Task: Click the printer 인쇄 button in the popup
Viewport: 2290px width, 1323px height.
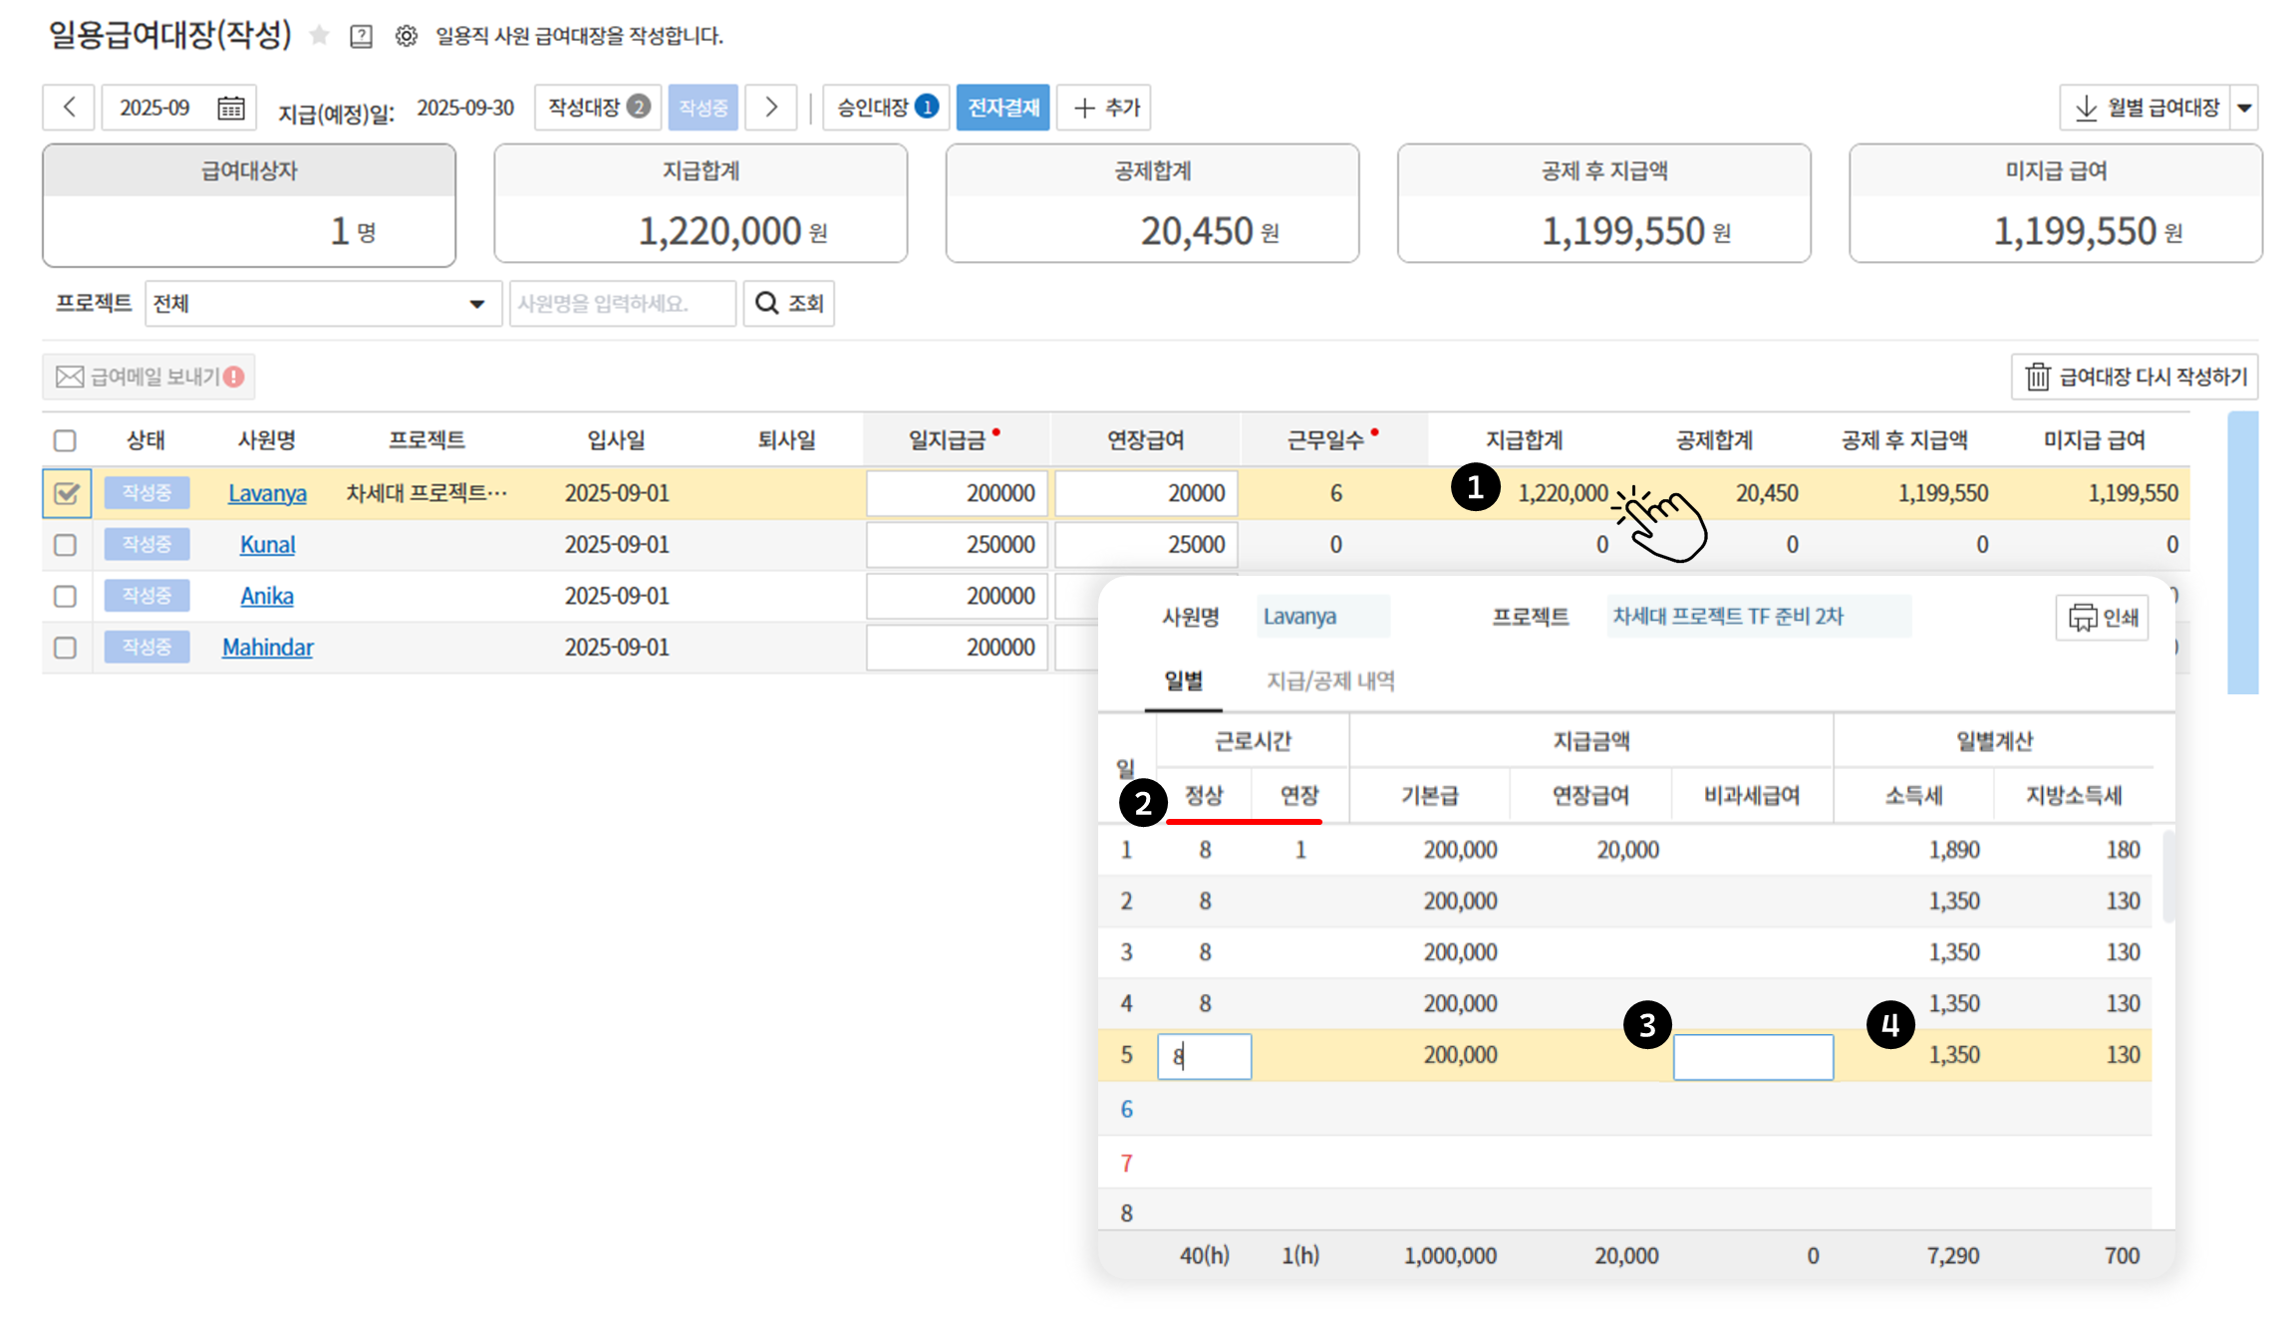Action: (2102, 618)
